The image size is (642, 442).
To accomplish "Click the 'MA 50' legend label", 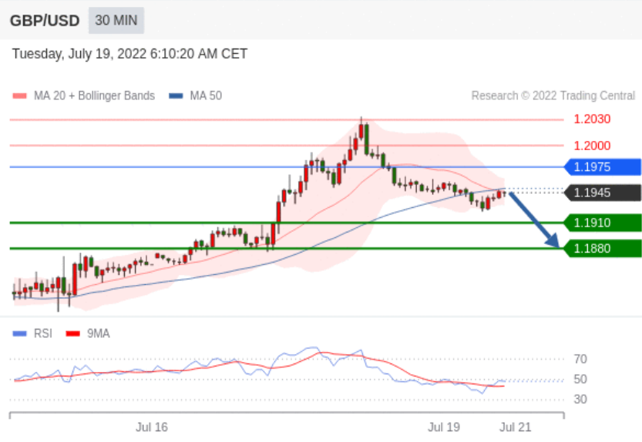I will 206,95.
